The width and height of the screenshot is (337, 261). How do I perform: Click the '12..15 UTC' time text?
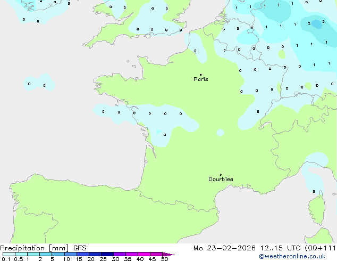click(280, 248)
